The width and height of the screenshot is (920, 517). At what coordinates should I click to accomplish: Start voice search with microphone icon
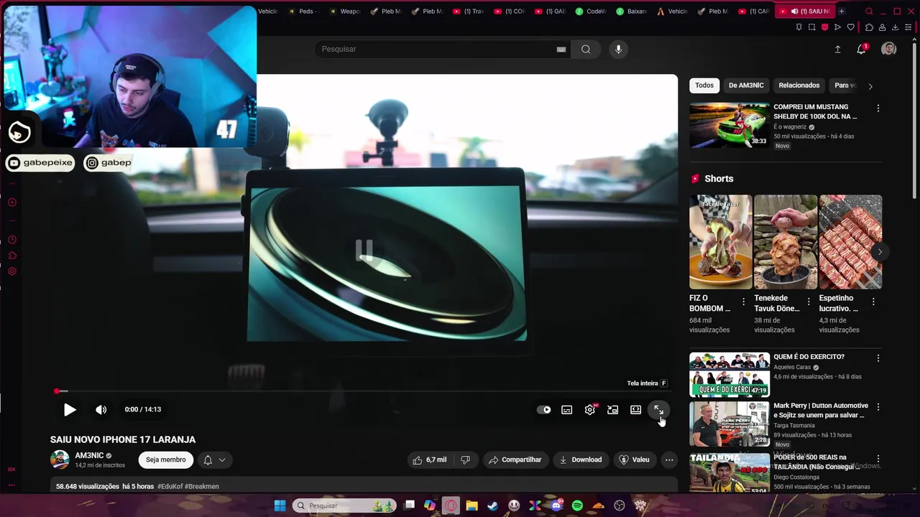click(618, 49)
